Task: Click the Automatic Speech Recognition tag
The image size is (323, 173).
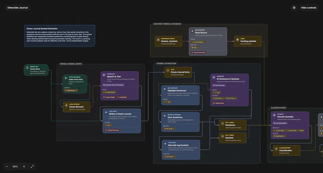Action: [x=114, y=85]
